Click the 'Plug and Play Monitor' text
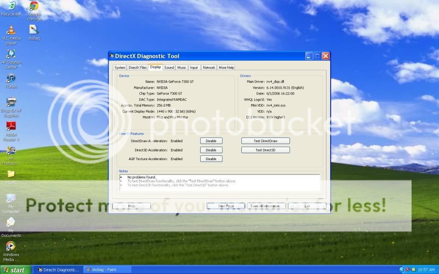The image size is (439, 274). point(172,117)
